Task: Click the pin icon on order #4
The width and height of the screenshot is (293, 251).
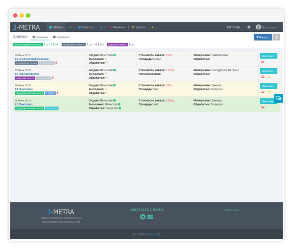Action: click(57, 93)
